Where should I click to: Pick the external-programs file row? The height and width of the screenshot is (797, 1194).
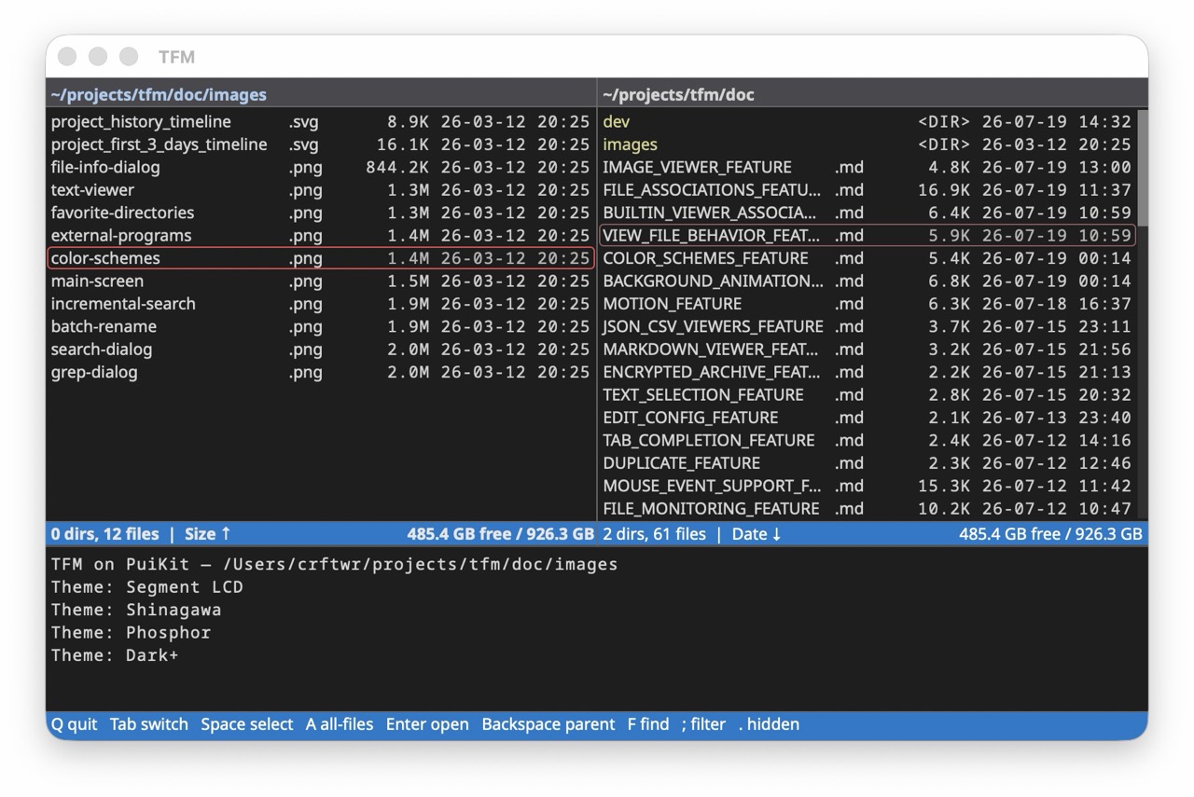coord(321,236)
